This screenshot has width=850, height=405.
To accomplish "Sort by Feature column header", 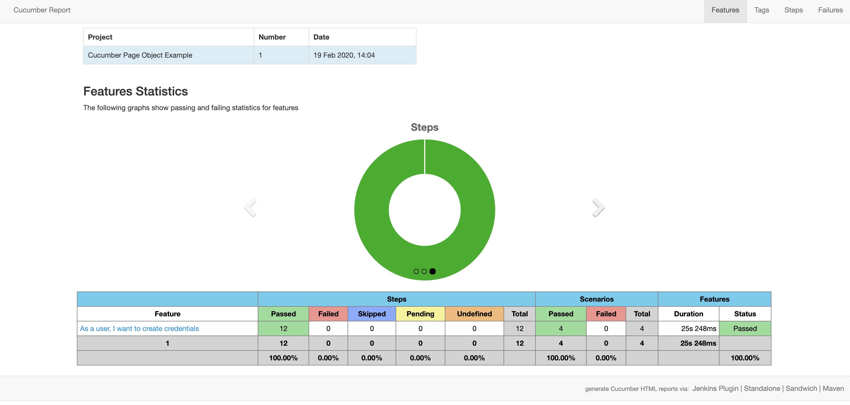I will [x=167, y=314].
